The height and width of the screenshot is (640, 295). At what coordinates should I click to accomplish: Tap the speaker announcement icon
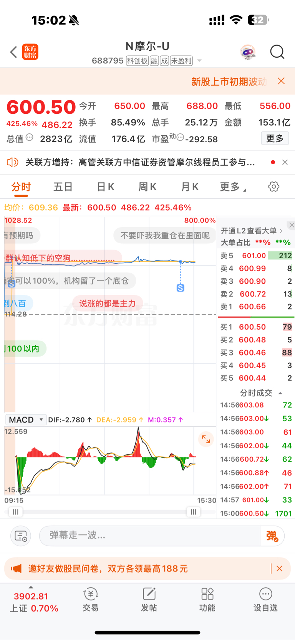tap(12, 162)
